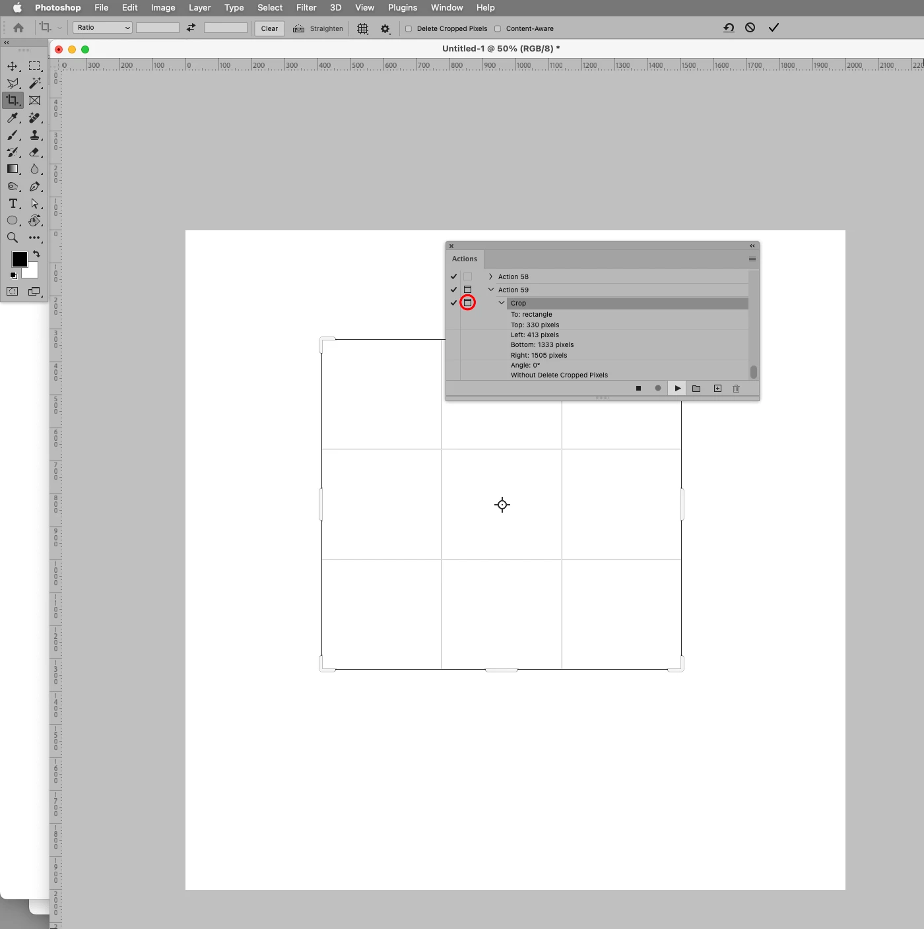Toggle the checkmark for Crop step
The height and width of the screenshot is (929, 924).
[453, 303]
